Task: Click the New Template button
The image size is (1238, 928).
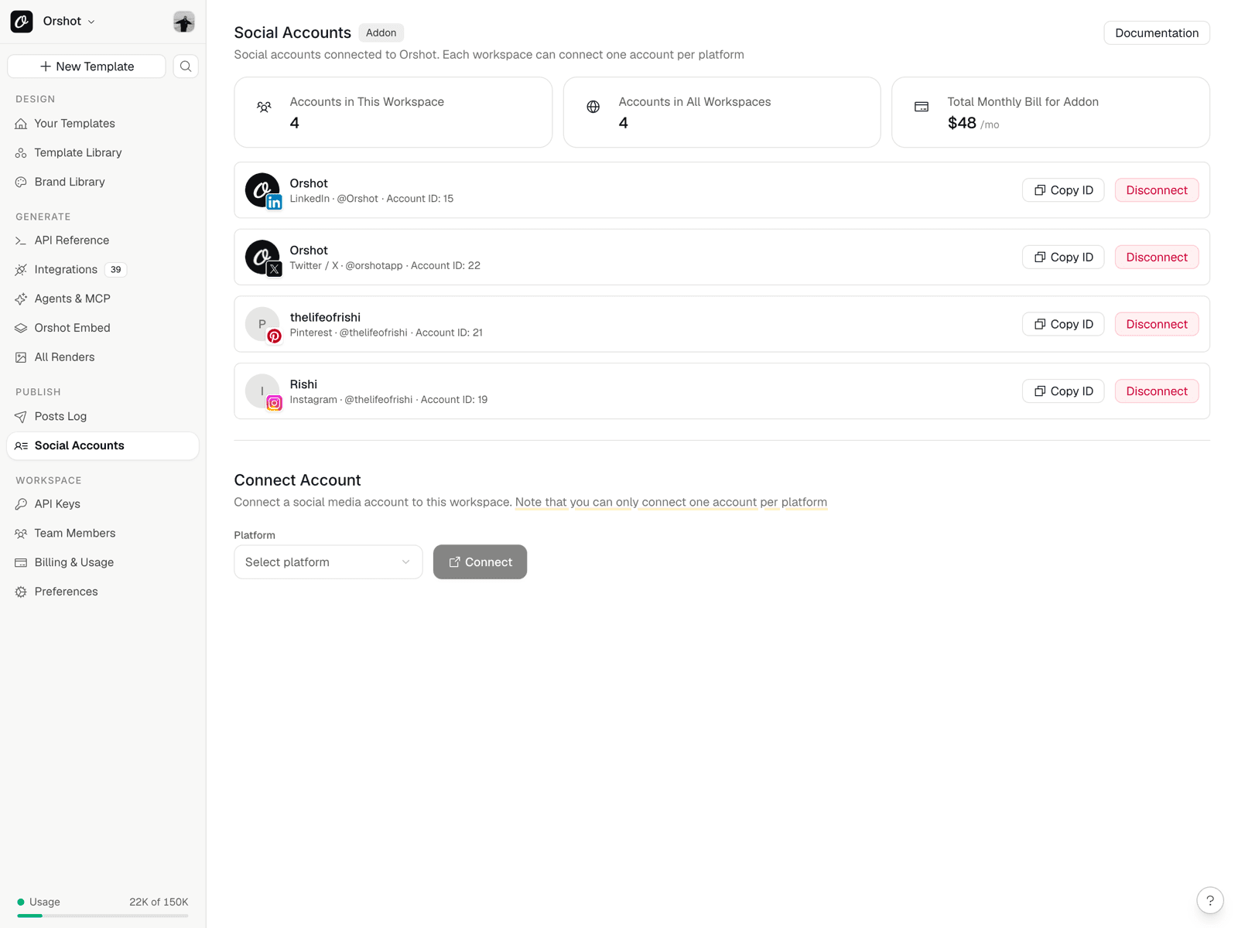Action: coord(87,67)
